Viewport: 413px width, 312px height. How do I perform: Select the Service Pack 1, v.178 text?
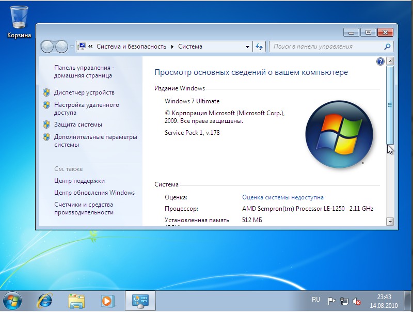coord(192,133)
